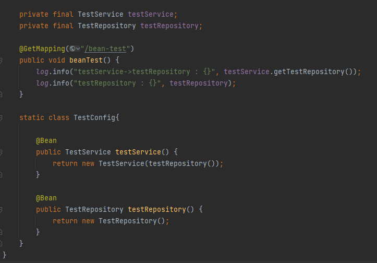377x263 pixels.
Task: Click the log variable in second log.info line
Action: [42, 83]
